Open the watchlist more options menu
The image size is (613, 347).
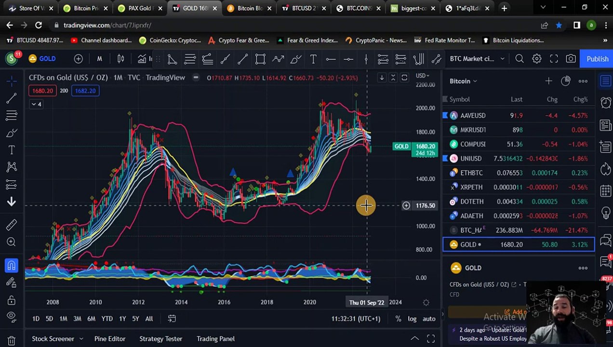[x=583, y=81]
